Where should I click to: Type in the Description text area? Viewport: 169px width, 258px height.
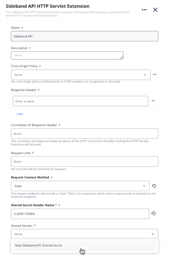click(67, 55)
